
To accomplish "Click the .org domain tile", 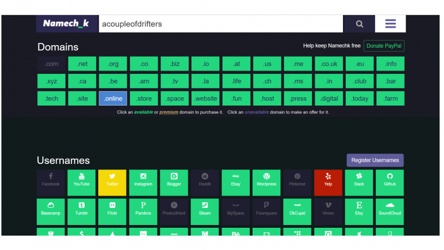I will point(113,64).
